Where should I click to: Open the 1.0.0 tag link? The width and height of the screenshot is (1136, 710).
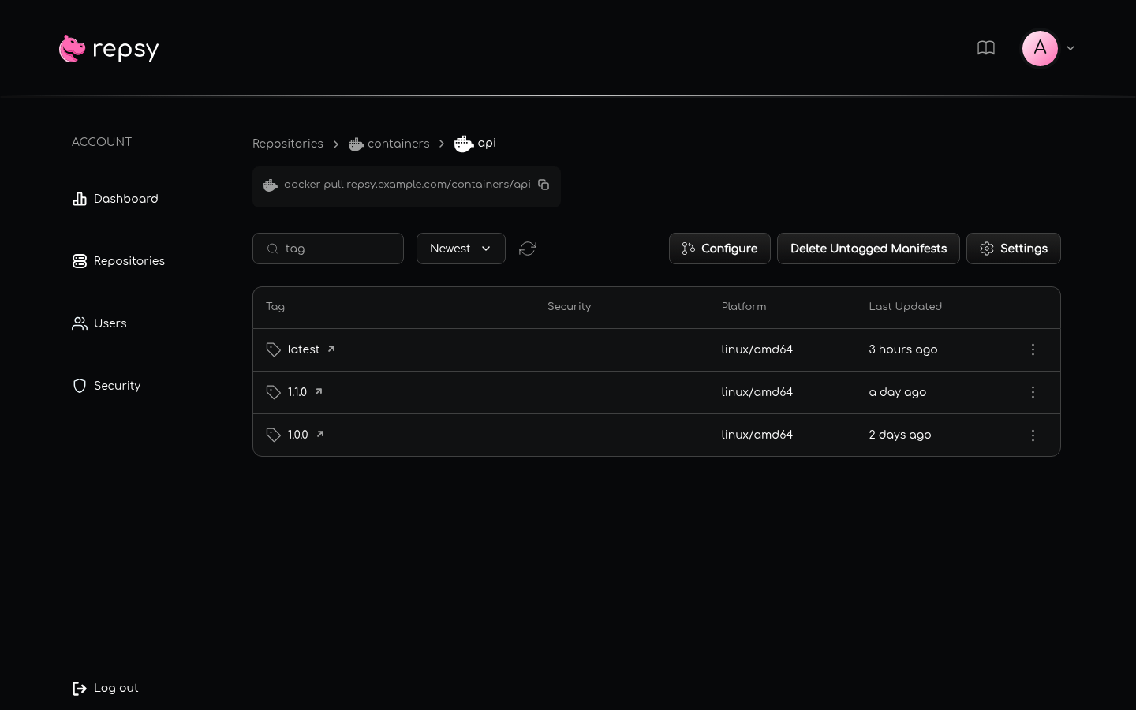(x=306, y=435)
